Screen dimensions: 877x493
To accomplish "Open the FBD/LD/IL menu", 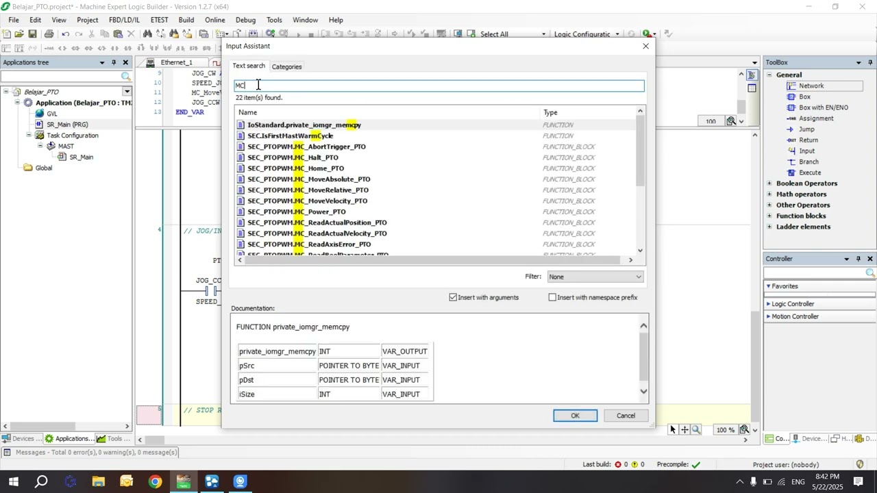I will pos(125,20).
